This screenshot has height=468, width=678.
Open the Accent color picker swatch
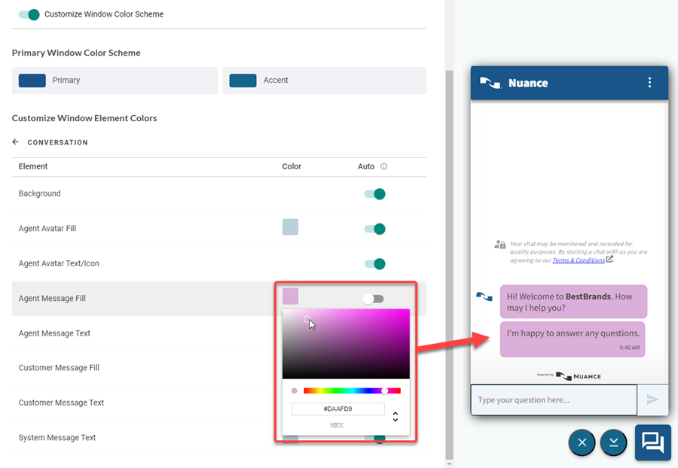(x=243, y=81)
